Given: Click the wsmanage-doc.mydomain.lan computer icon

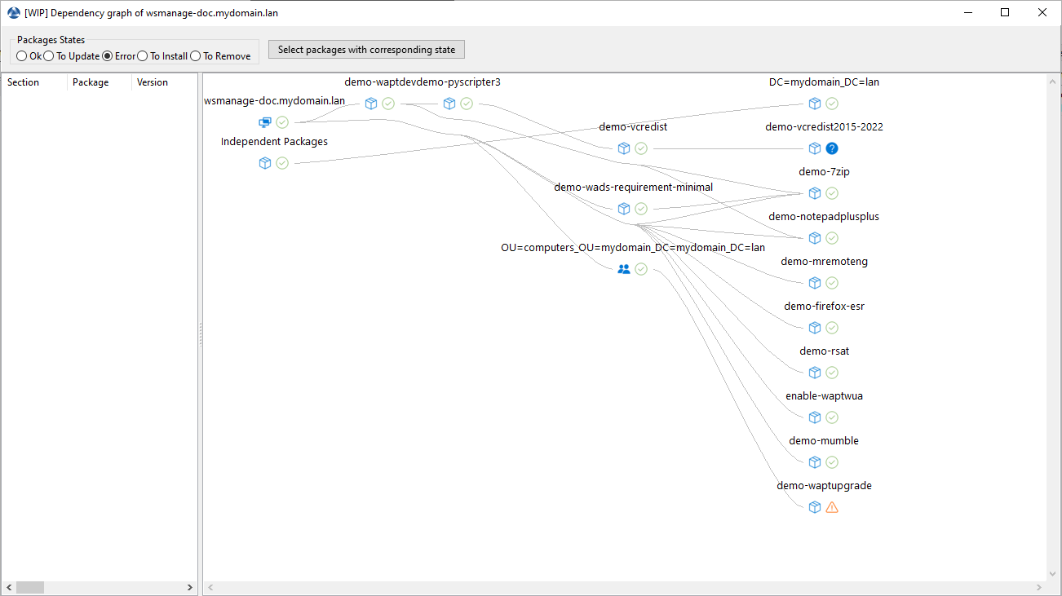Looking at the screenshot, I should click(264, 122).
